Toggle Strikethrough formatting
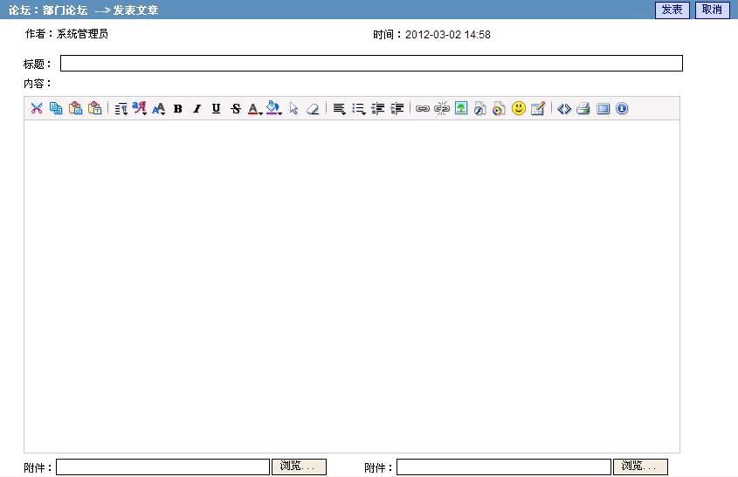The height and width of the screenshot is (477, 738). click(236, 109)
